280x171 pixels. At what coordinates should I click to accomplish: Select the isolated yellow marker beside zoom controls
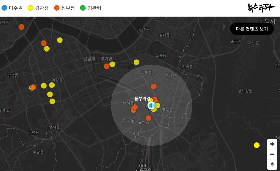(257, 145)
